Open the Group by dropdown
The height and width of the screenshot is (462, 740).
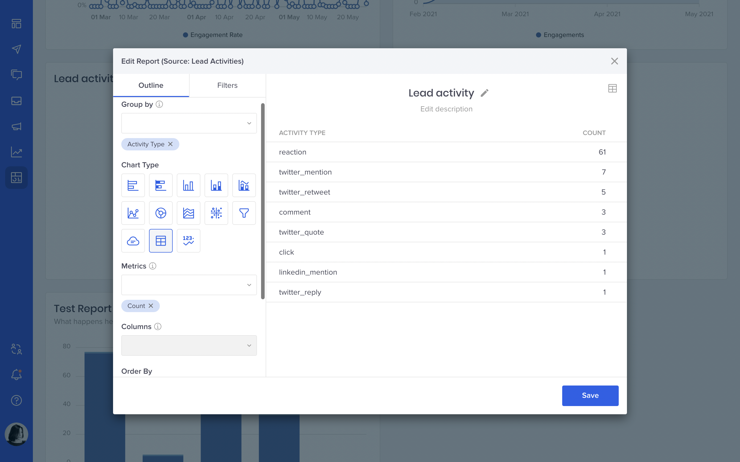189,123
